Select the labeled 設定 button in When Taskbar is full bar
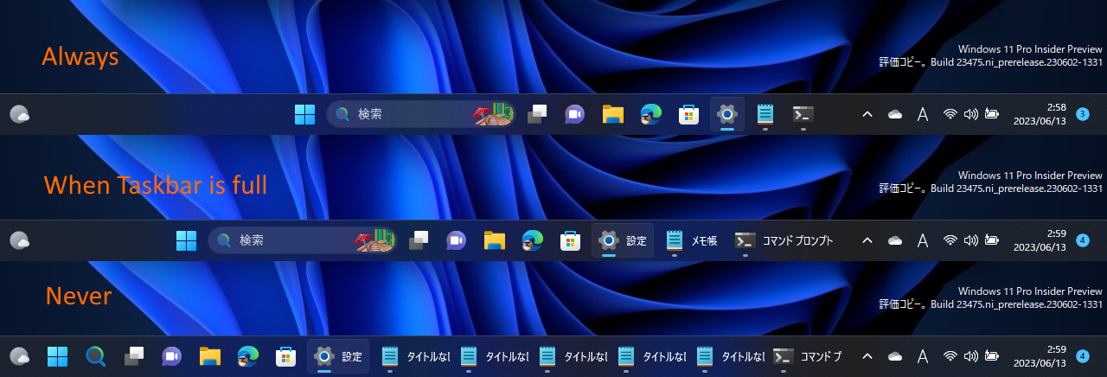 click(x=623, y=240)
